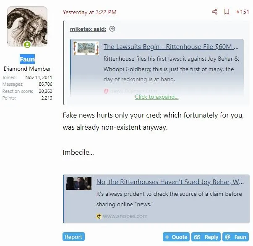Click the '20,262' reaction score value
253x246 pixels.
45,91
